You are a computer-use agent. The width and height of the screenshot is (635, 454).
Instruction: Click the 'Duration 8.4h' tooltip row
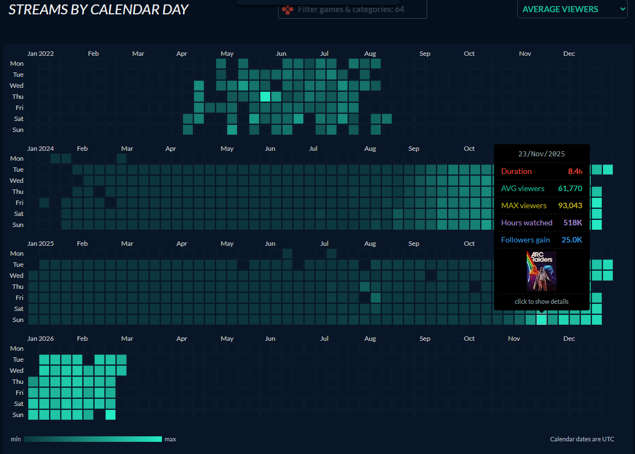pyautogui.click(x=542, y=171)
